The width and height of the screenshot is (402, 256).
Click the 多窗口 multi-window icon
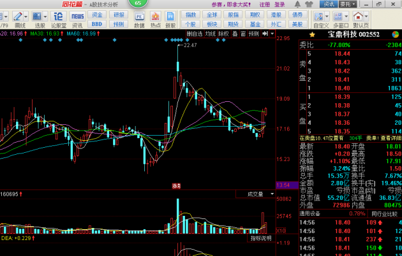[x=340, y=18]
